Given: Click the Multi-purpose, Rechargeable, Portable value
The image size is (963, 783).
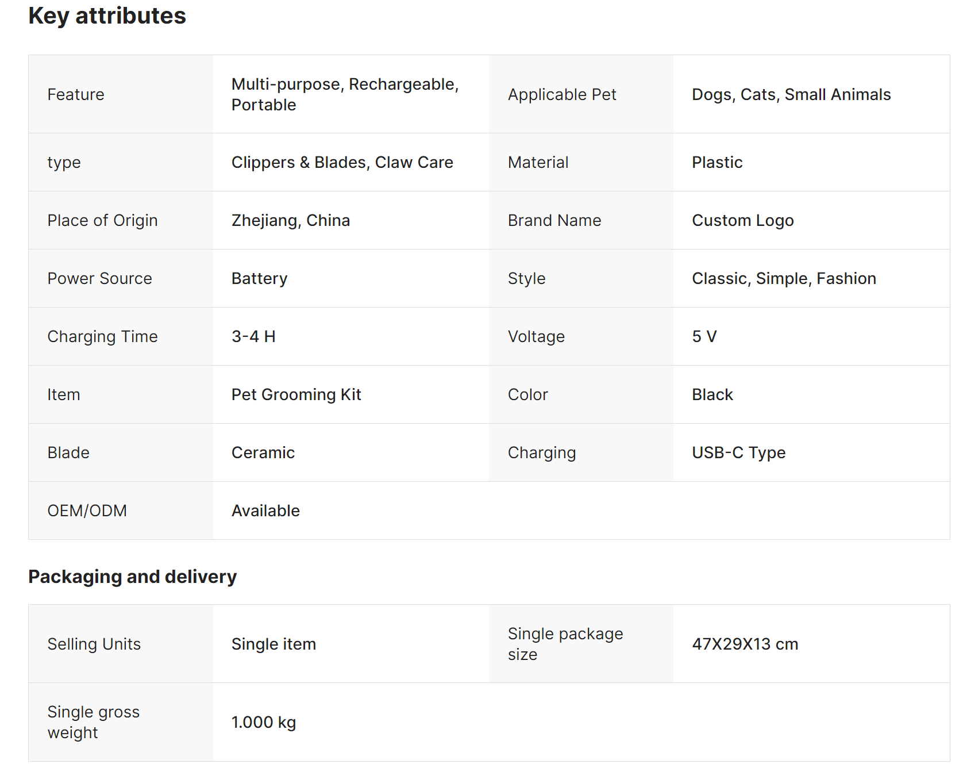Looking at the screenshot, I should coord(345,94).
